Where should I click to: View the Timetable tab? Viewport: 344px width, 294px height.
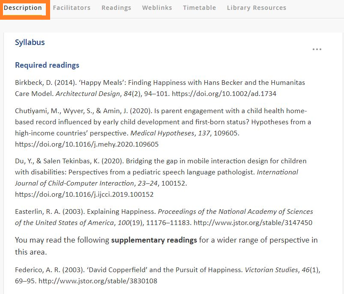click(x=199, y=7)
